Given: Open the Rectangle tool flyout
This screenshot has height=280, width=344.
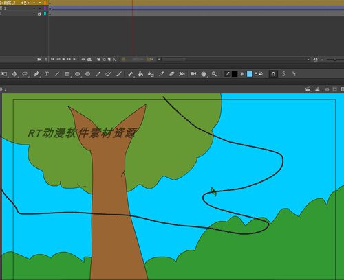Looking at the screenshot, I should pos(67,74).
